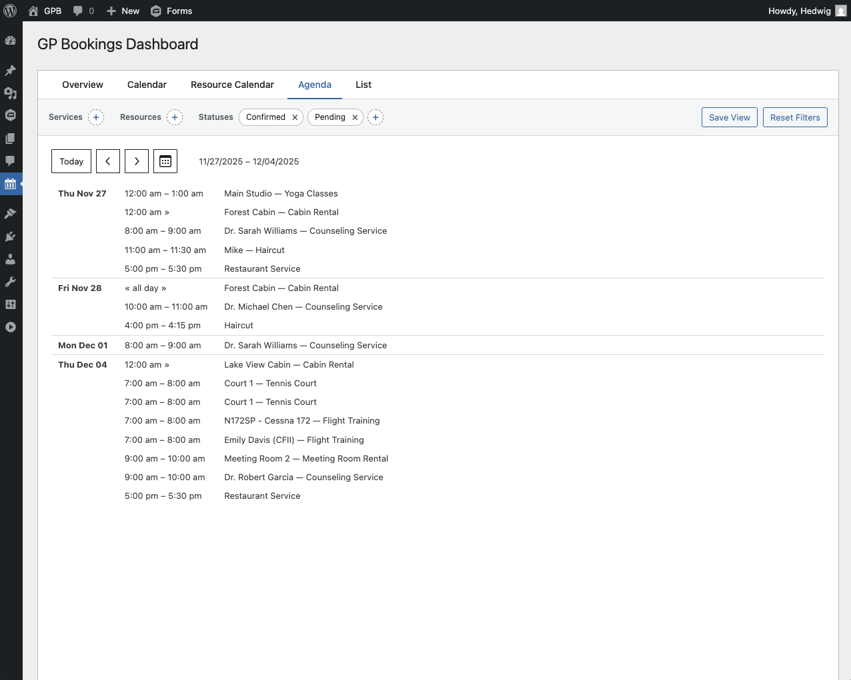Open the Comments sidebar icon
The image size is (851, 680).
click(x=11, y=161)
